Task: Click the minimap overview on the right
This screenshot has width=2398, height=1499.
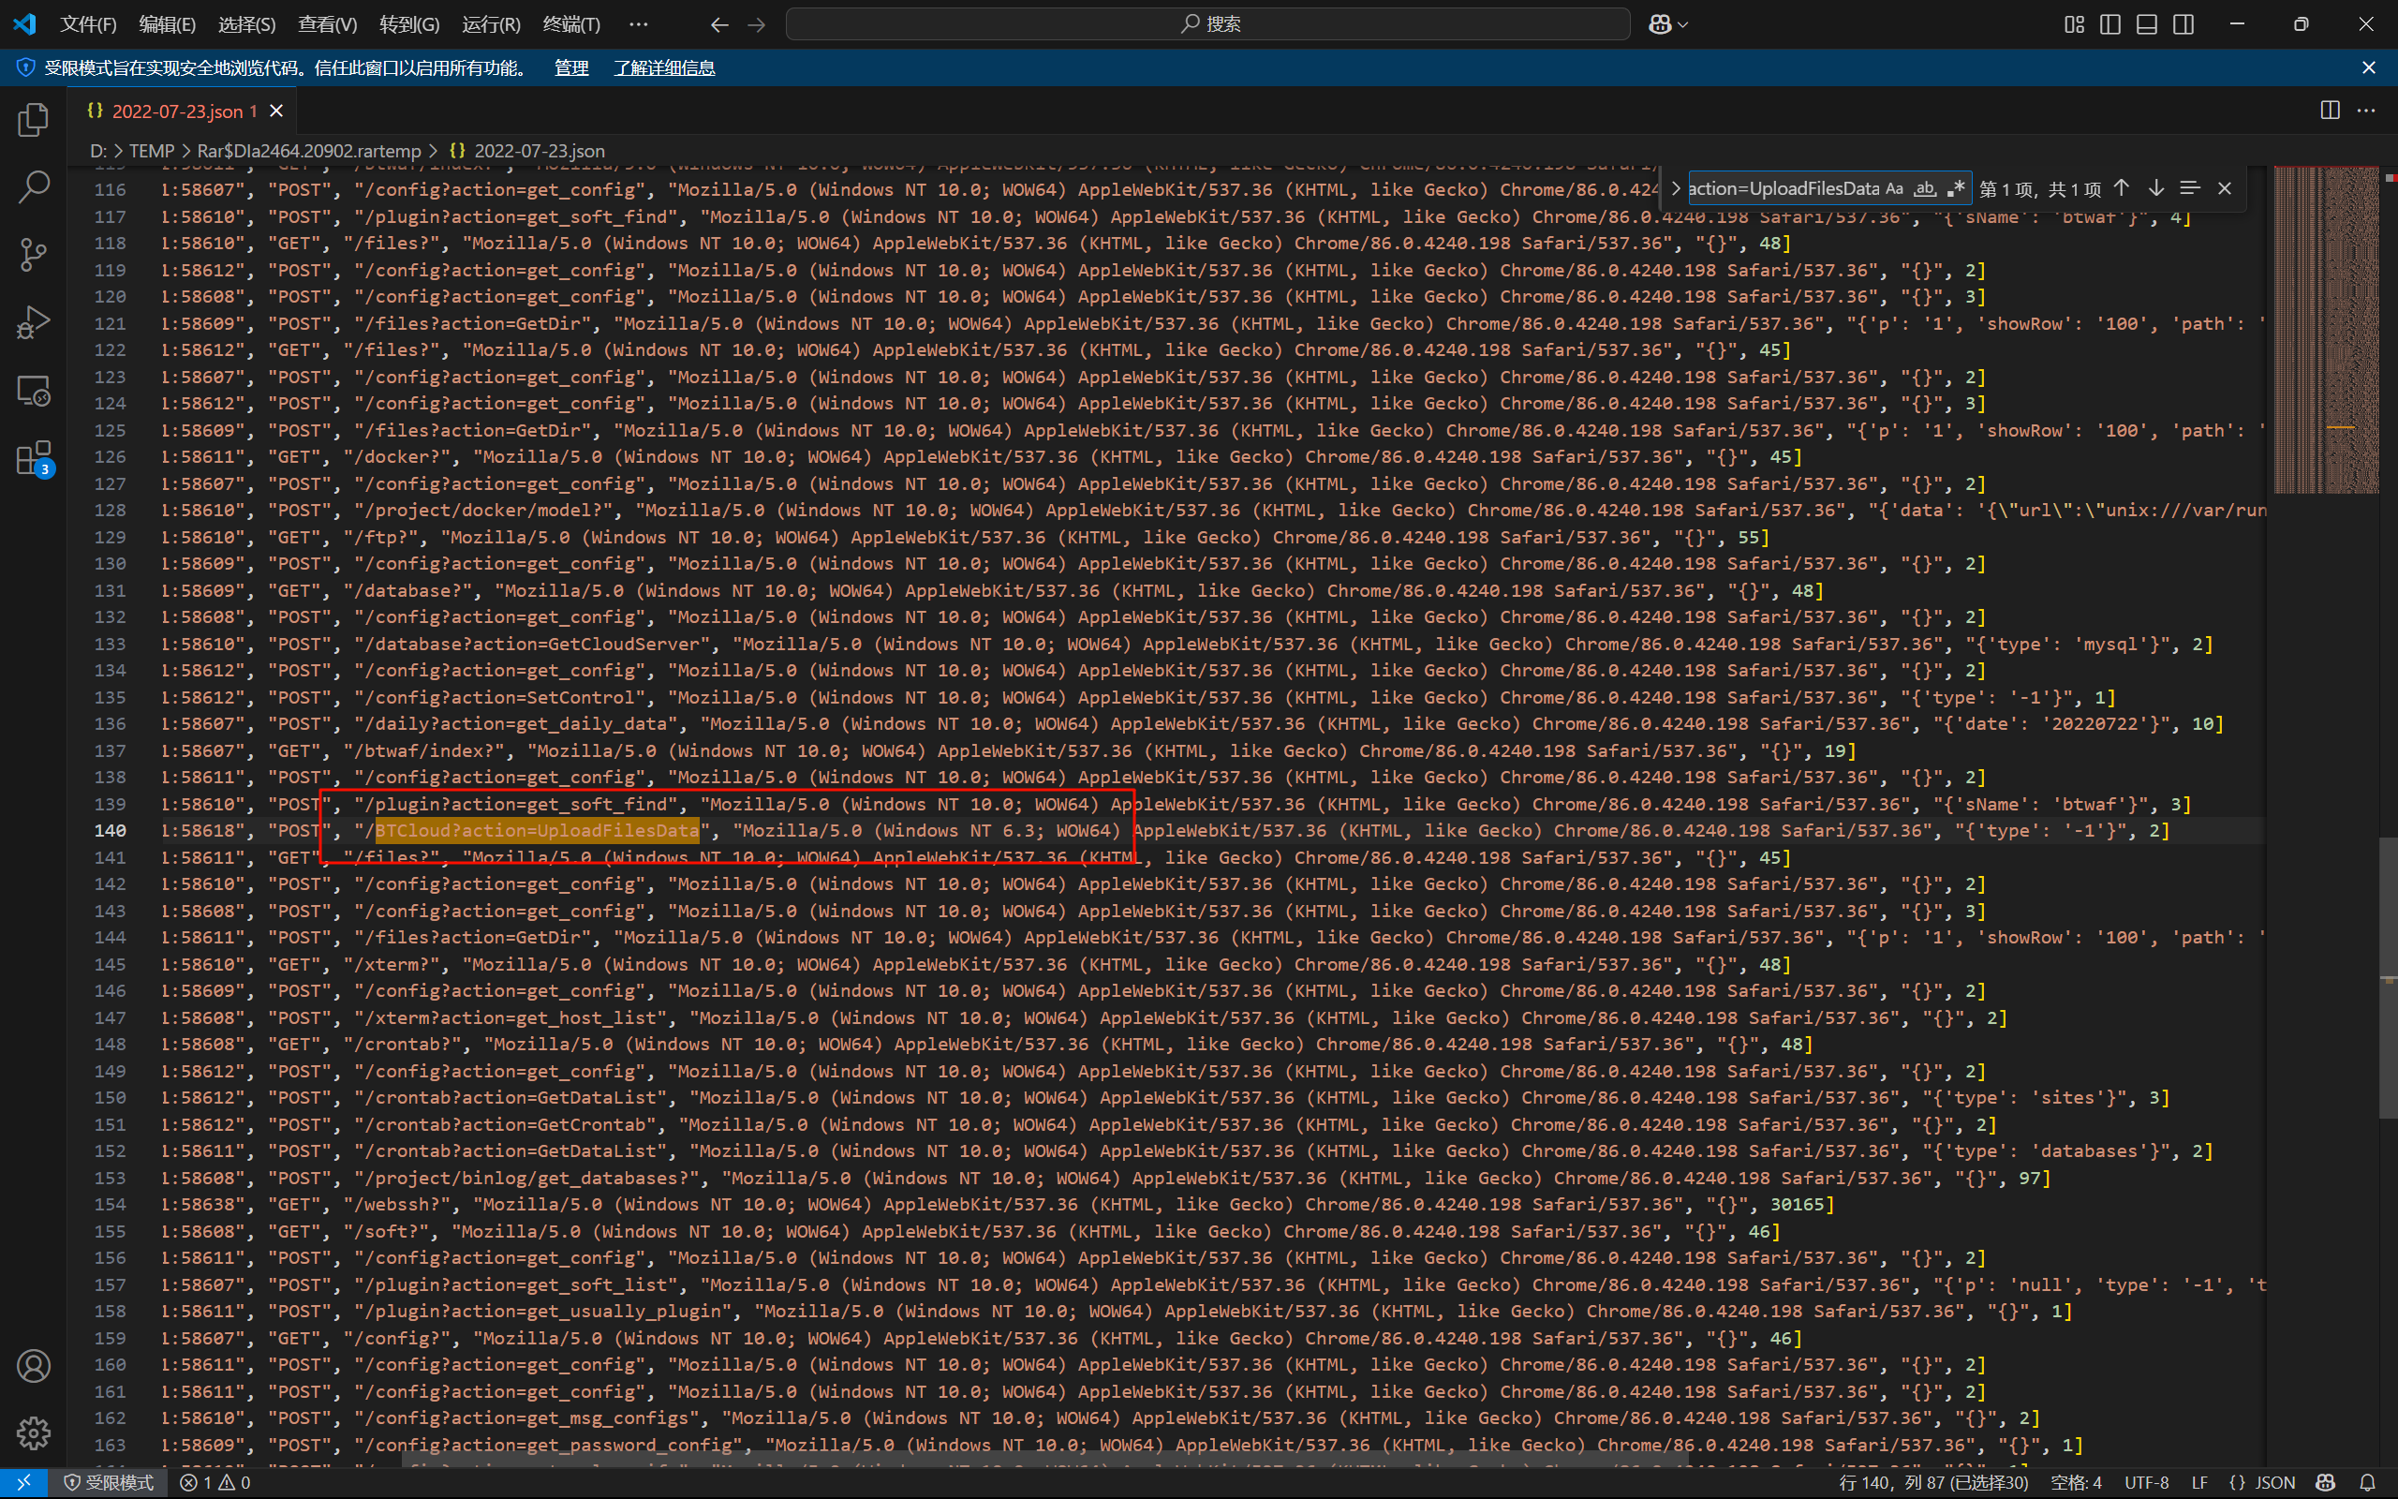Action: [x=2326, y=329]
